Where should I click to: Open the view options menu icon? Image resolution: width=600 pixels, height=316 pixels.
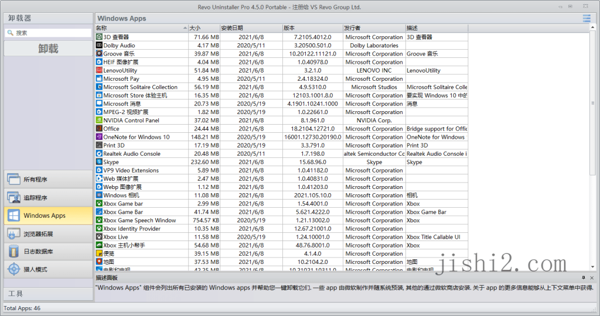pyautogui.click(x=586, y=18)
